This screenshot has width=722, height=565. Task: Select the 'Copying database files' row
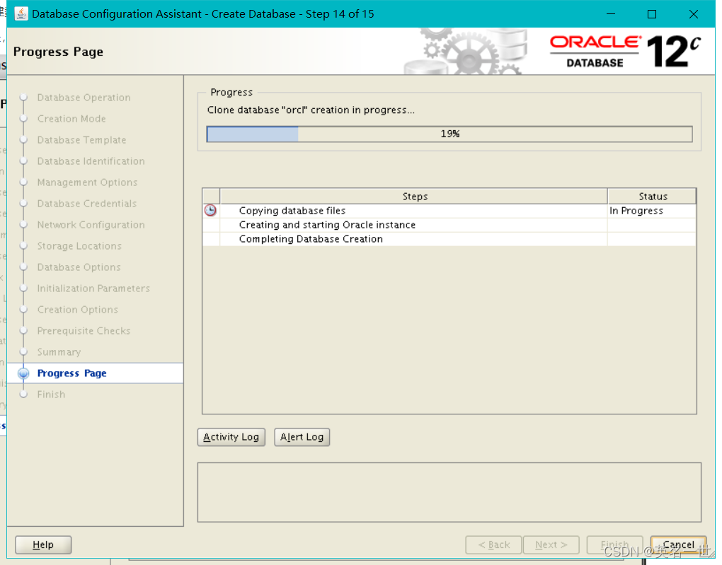coord(449,211)
